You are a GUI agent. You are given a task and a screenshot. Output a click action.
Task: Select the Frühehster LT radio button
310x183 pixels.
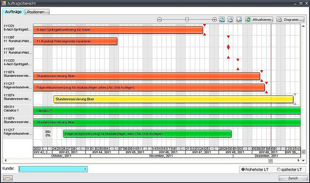pos(243,169)
